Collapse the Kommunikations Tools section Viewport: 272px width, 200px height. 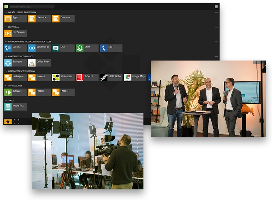[6, 42]
